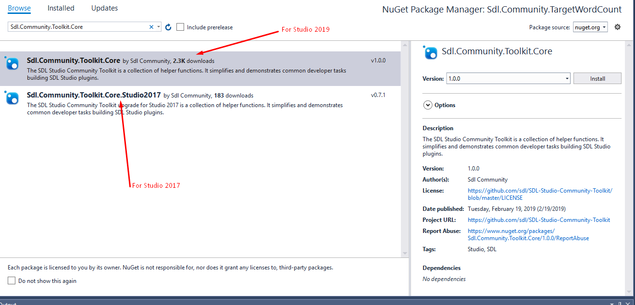Screen dimensions: 635x305
Task: Open the Project URL link
Action: coord(538,220)
